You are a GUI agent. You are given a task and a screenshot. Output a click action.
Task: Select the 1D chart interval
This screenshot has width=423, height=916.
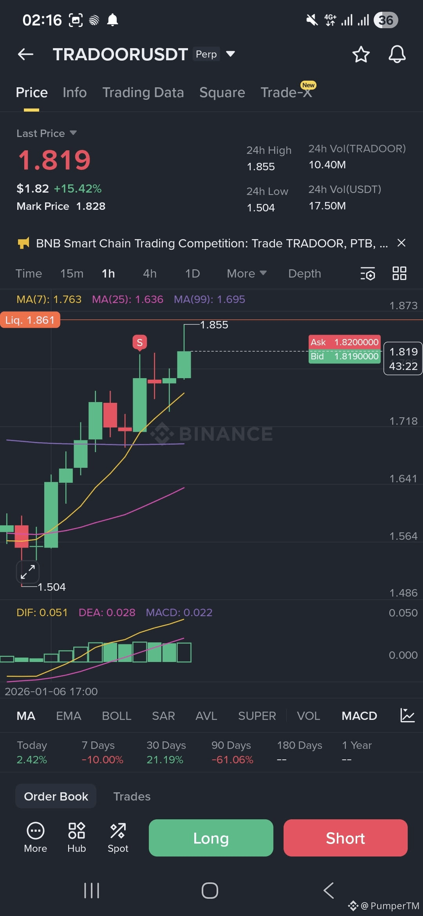coord(192,273)
